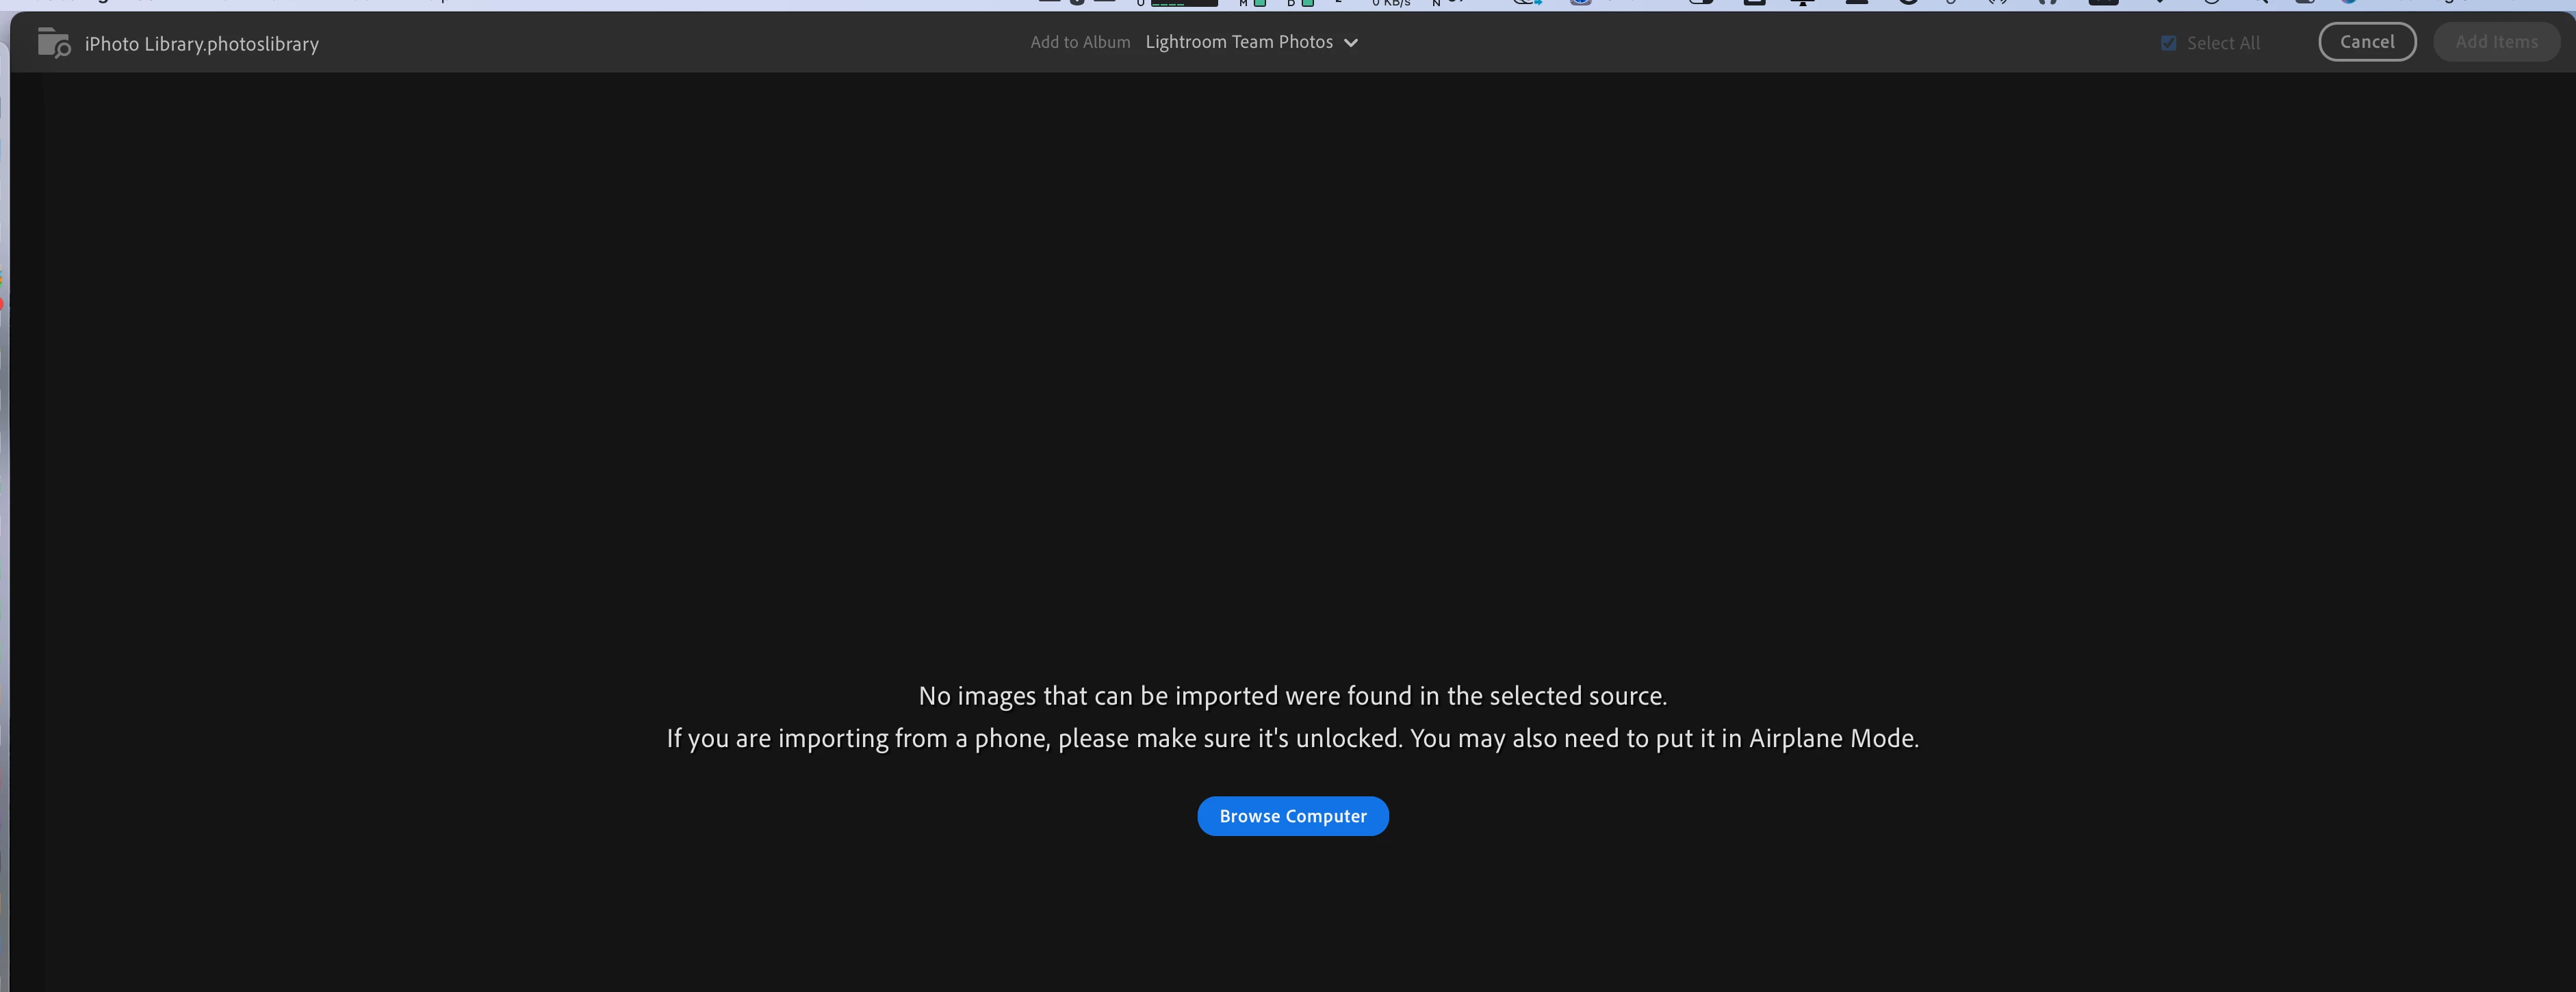Click the Add to Album label
Viewport: 2576px width, 992px height.
1080,42
